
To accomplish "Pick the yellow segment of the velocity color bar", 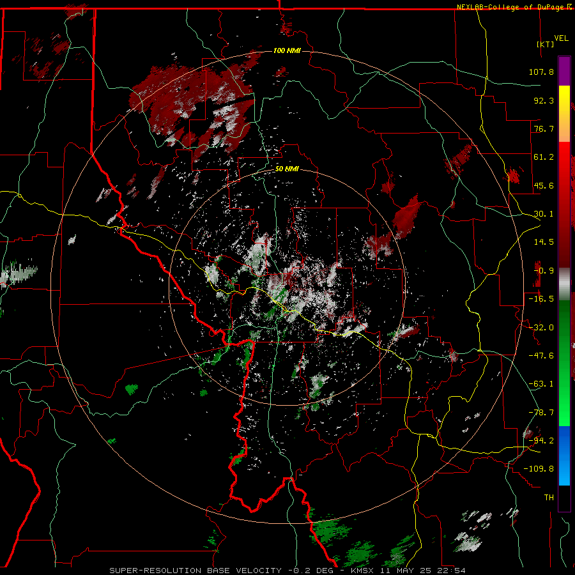I will (564, 114).
